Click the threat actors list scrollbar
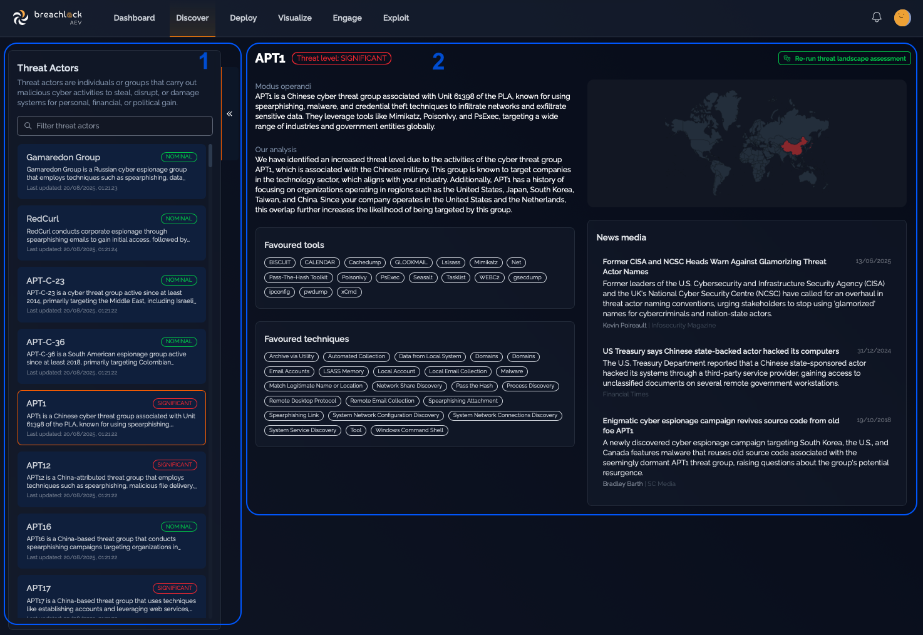 tap(210, 156)
